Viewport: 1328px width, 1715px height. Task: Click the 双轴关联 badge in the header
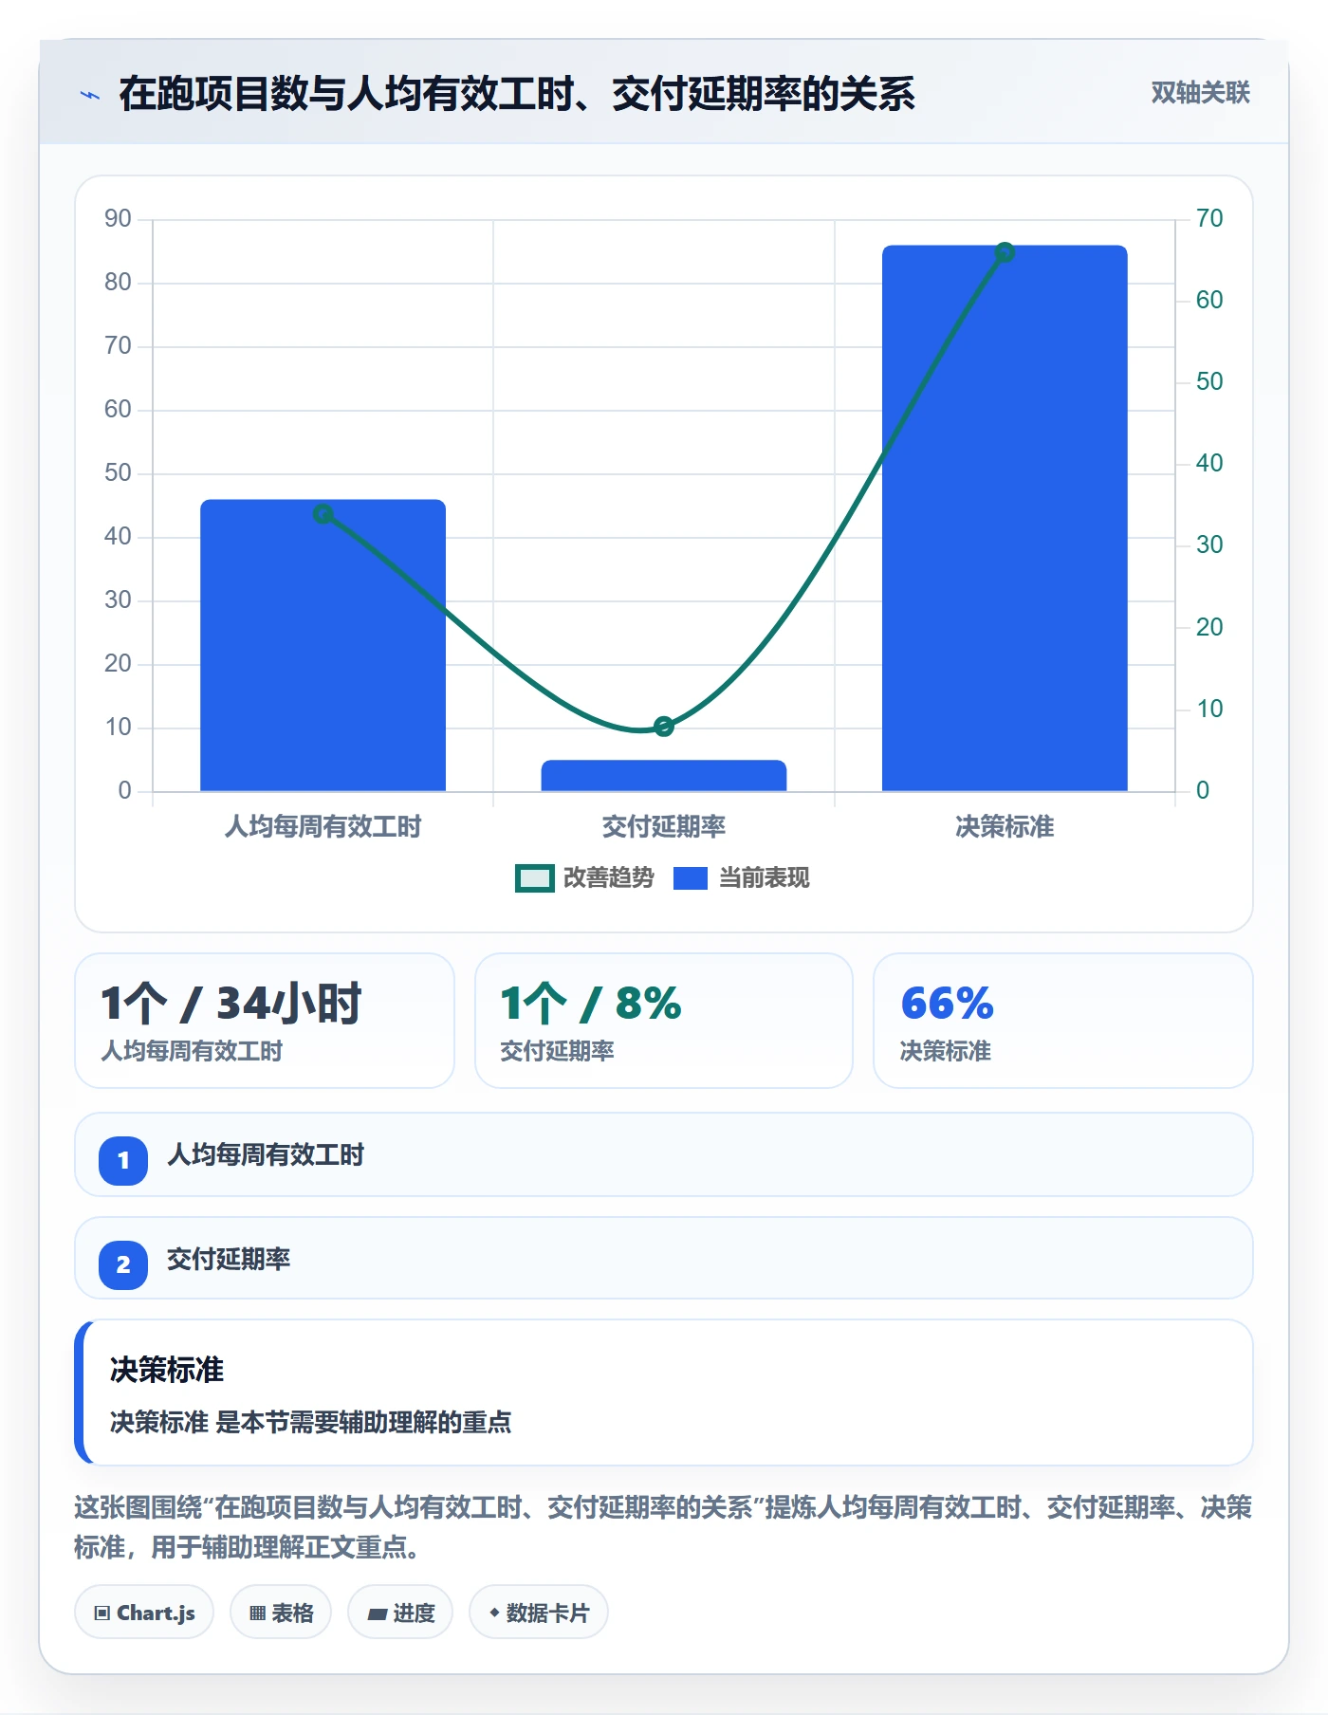(1200, 93)
